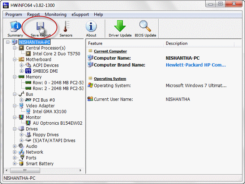
Task: Click the About info icon
Action: [x=91, y=26]
